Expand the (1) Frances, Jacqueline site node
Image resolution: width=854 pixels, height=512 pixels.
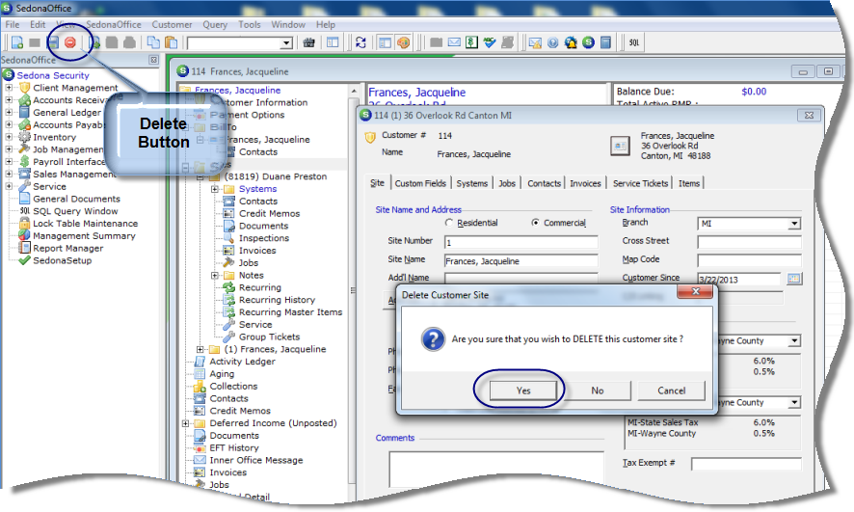click(x=200, y=349)
